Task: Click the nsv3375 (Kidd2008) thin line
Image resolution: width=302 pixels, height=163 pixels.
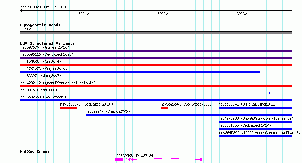Action: pyautogui.click(x=145, y=93)
